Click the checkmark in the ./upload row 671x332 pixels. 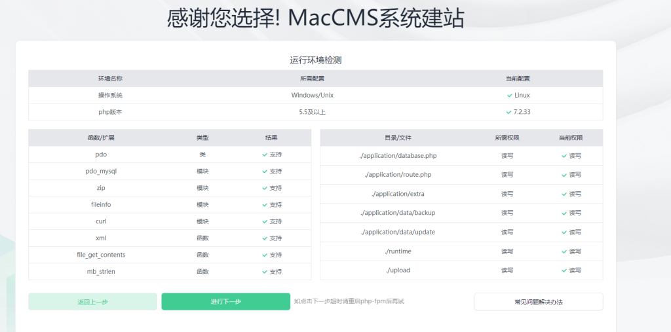(x=564, y=270)
